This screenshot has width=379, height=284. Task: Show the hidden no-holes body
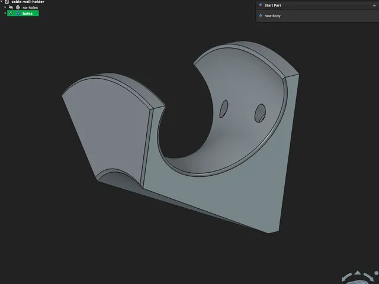11,8
